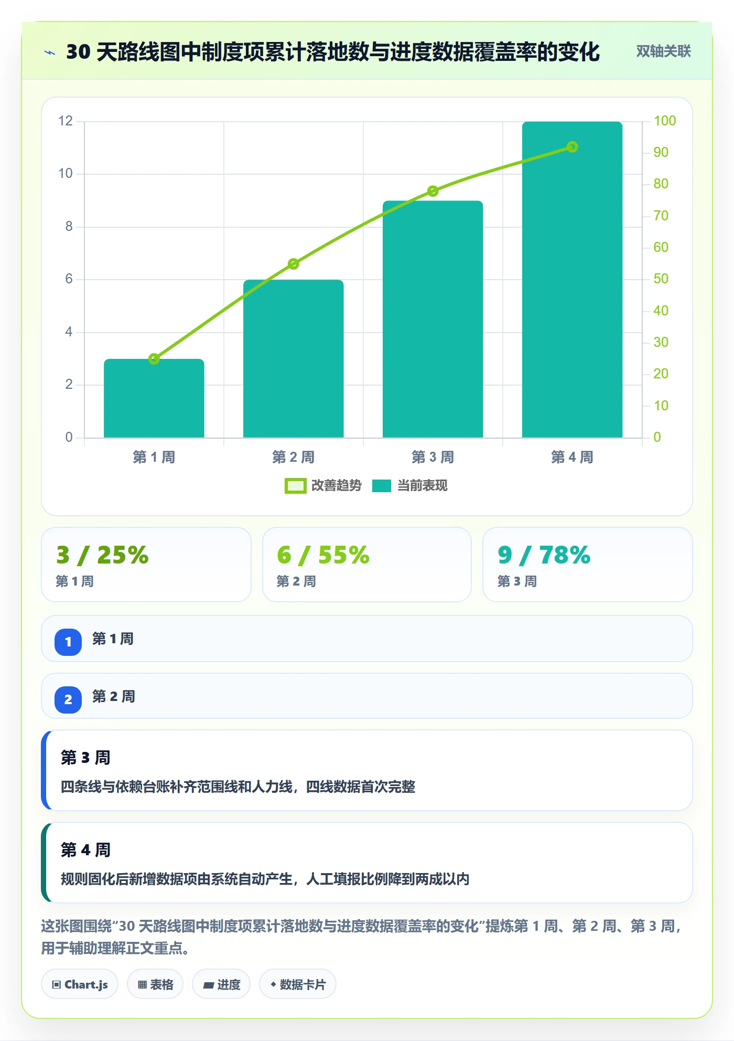Click the 改善趋势 legend label text
The width and height of the screenshot is (734, 1041).
pos(337,486)
